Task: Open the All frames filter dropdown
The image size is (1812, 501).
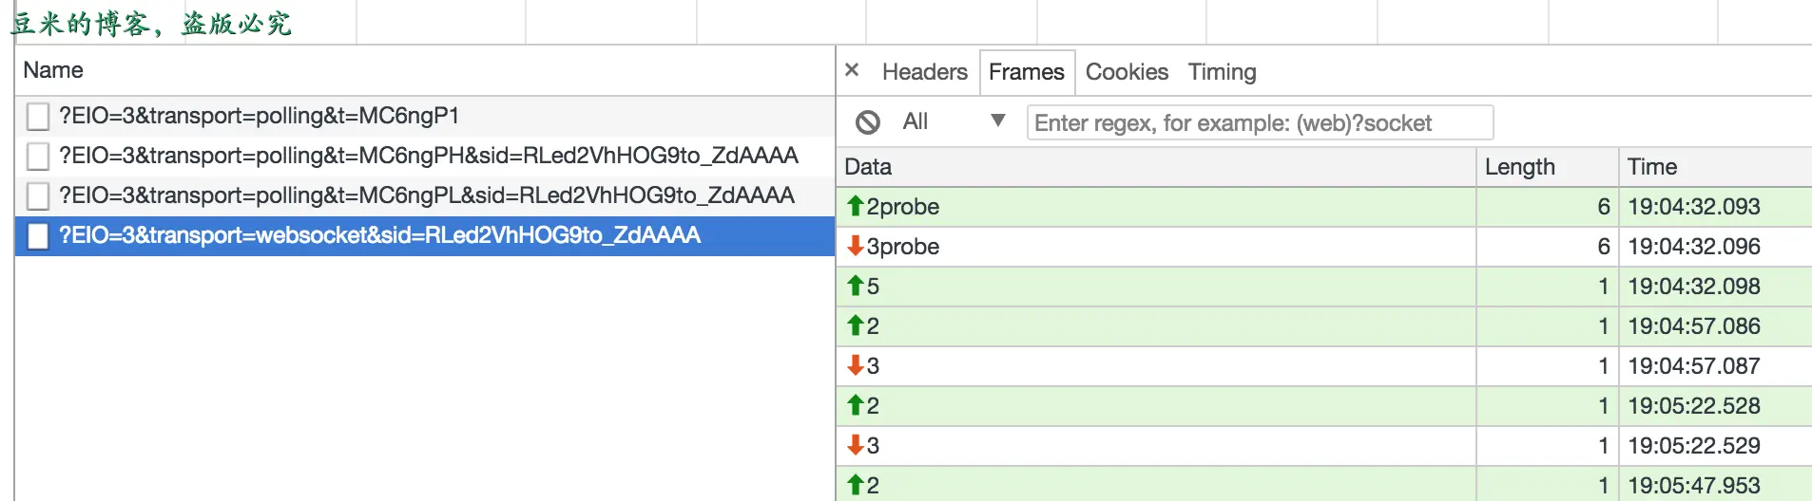Action: click(x=954, y=121)
